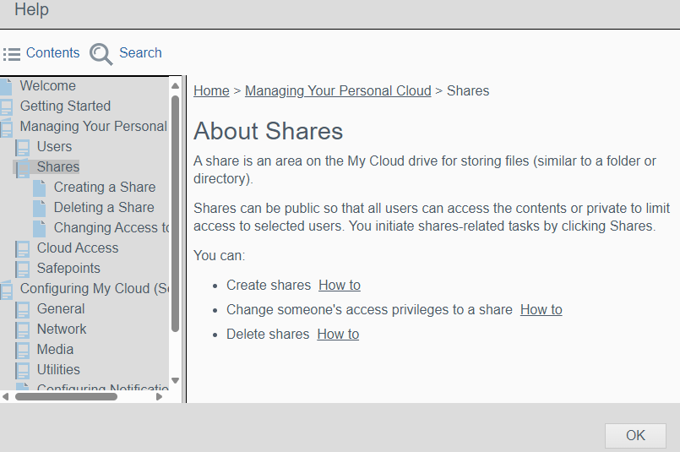The image size is (680, 452).
Task: Select Deleting a Share topic
Action: (x=104, y=208)
